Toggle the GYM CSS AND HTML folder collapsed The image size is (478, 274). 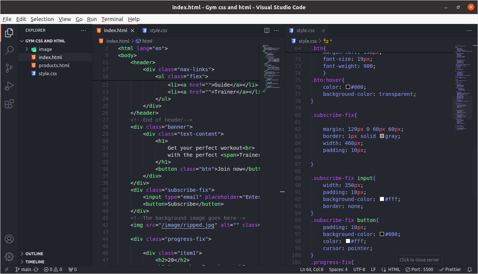point(45,41)
